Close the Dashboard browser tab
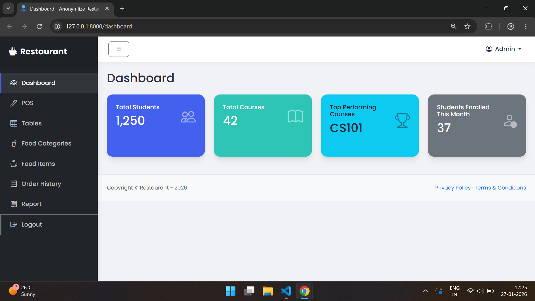 107,9
